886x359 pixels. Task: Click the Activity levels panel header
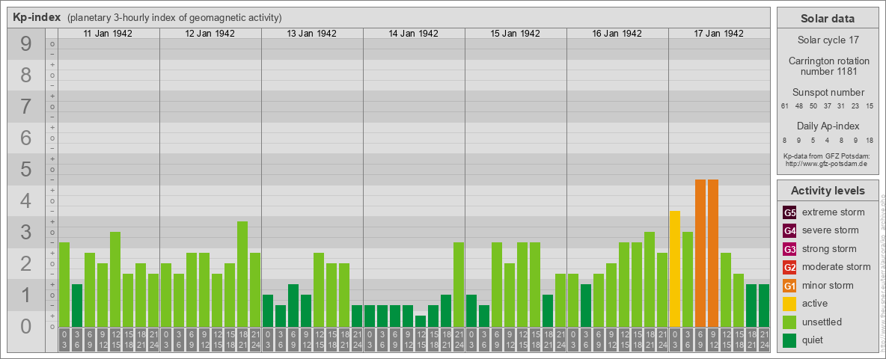[828, 191]
